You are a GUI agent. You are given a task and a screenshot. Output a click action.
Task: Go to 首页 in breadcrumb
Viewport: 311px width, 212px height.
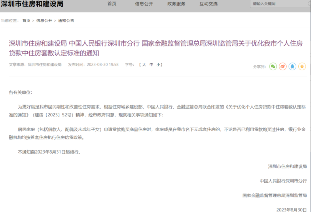tap(26, 21)
